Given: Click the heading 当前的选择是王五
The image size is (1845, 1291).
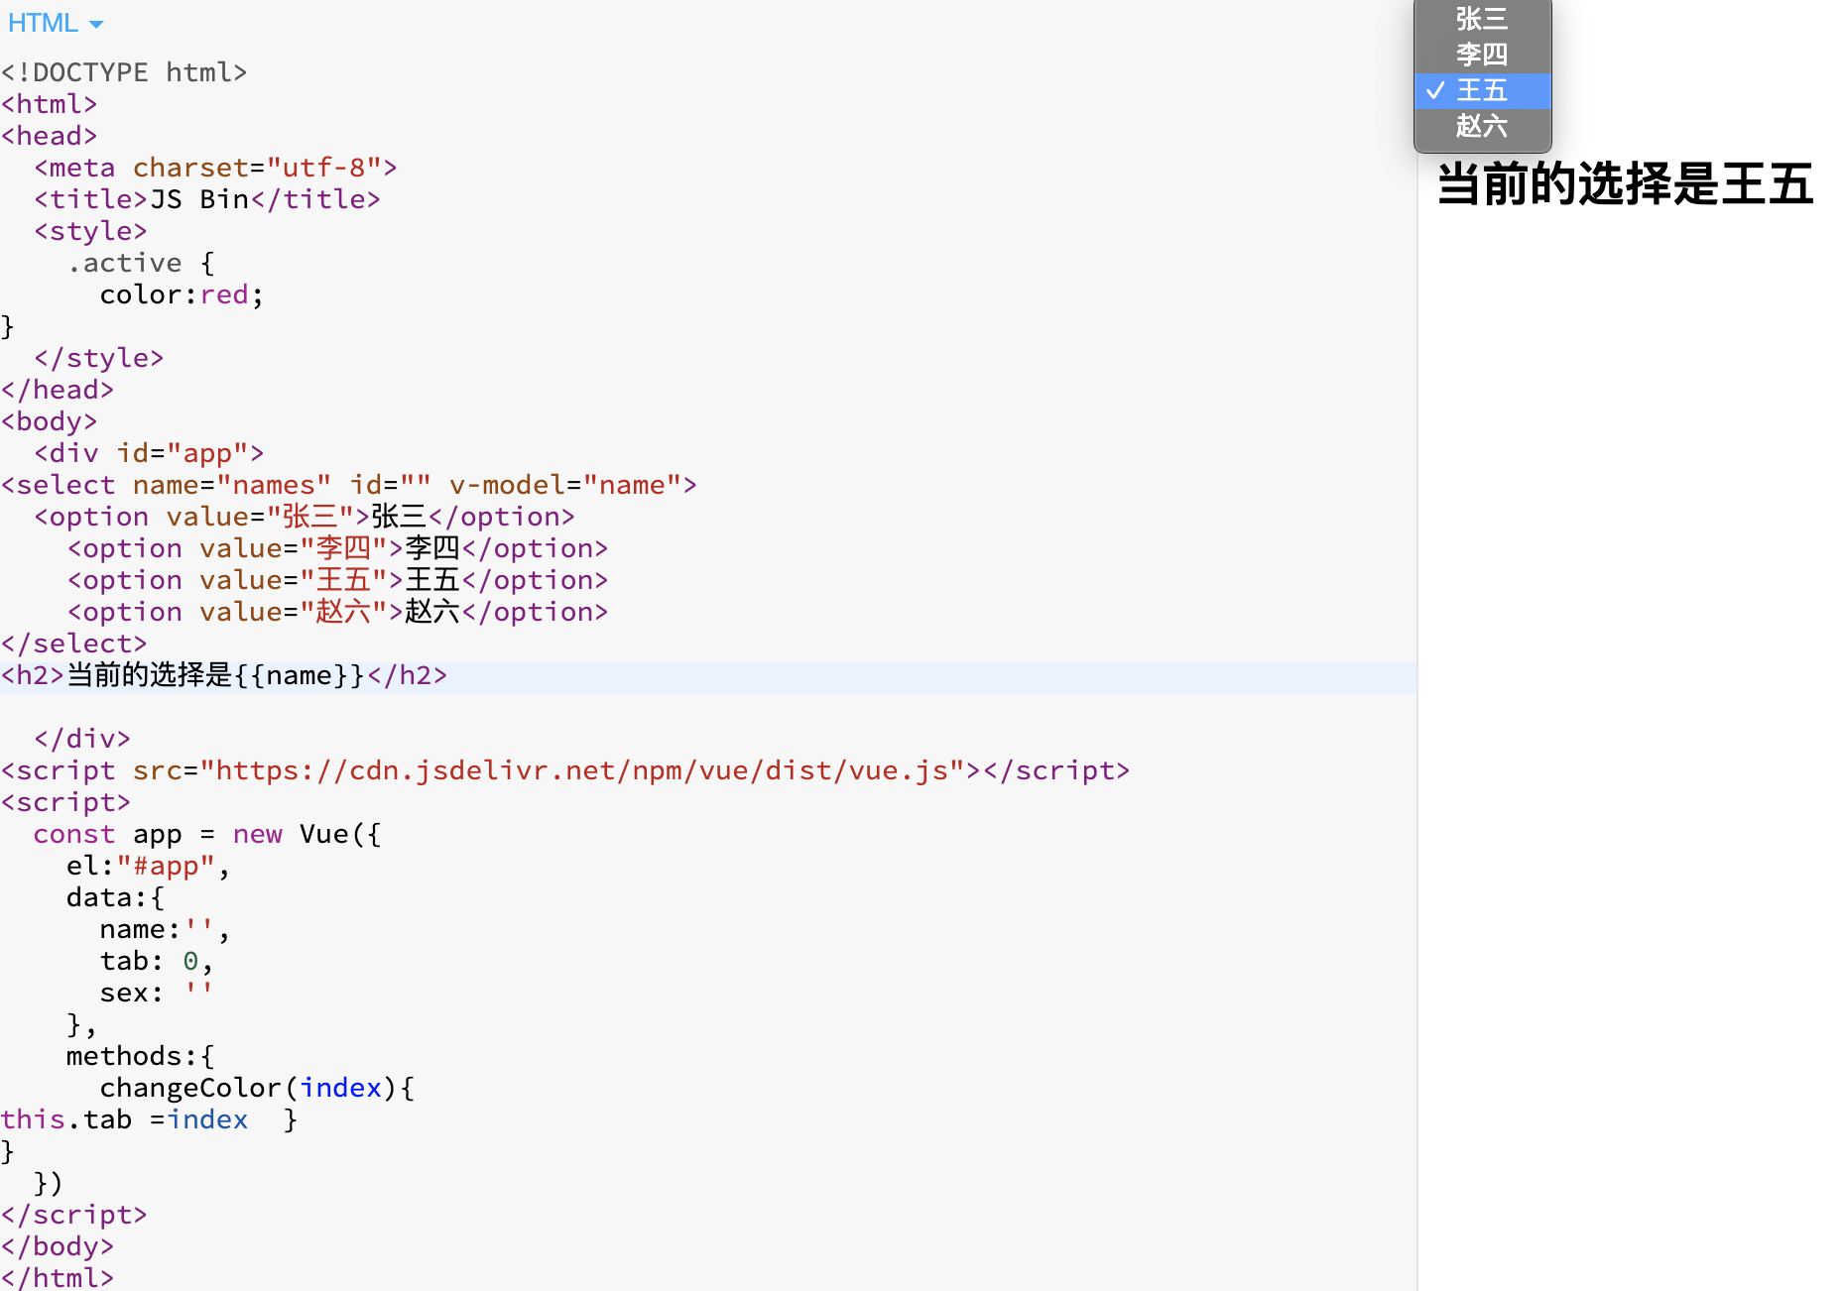Looking at the screenshot, I should [1626, 184].
